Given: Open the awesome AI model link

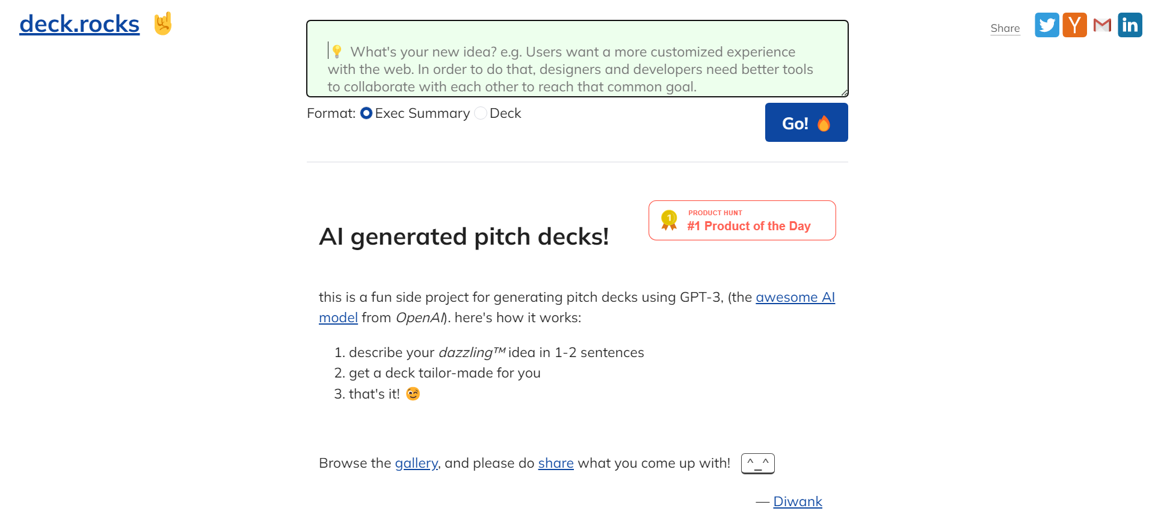Looking at the screenshot, I should tap(795, 298).
